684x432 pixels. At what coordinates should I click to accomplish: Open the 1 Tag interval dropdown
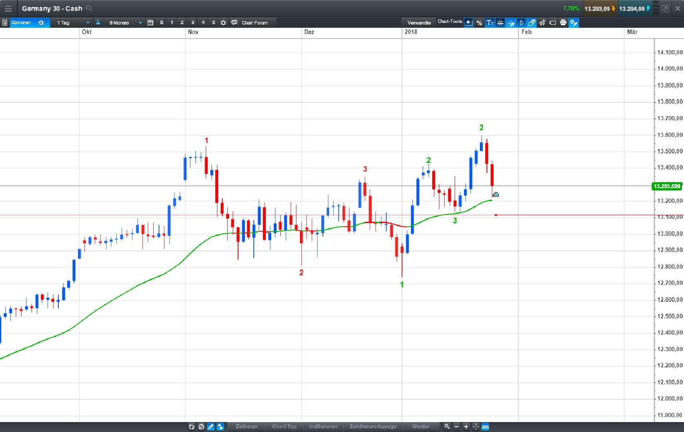coord(72,23)
